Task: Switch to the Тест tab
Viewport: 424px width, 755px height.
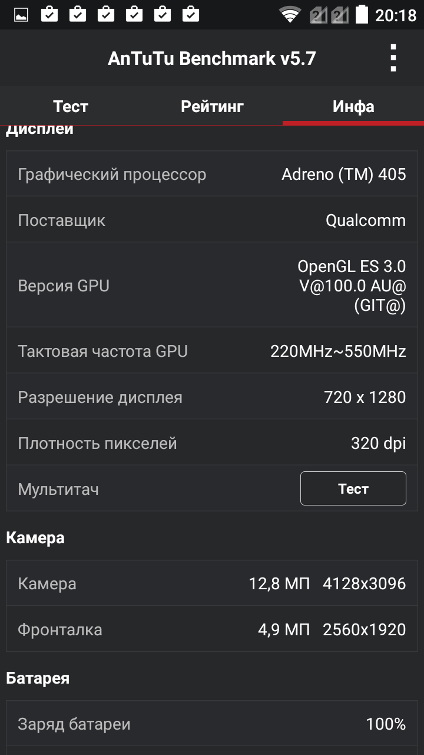Action: point(71,106)
